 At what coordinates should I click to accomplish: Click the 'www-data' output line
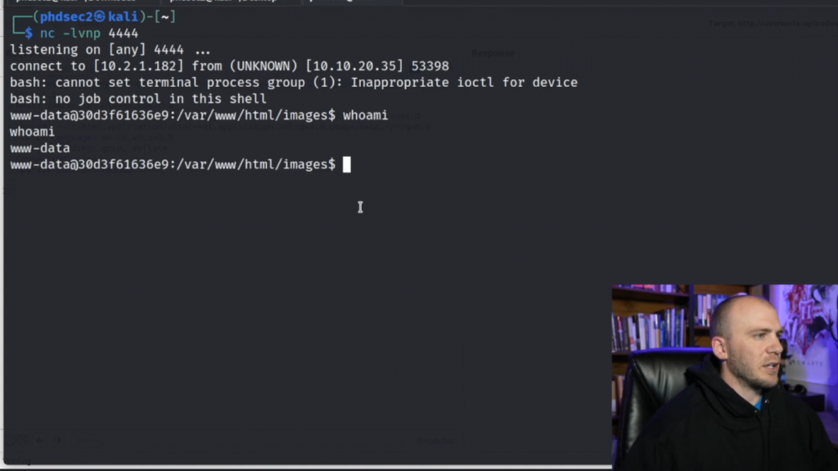(40, 148)
